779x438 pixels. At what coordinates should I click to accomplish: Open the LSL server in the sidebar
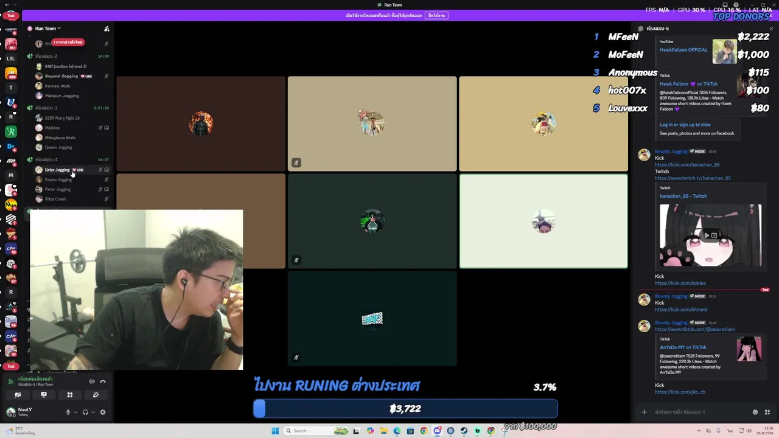click(10, 58)
